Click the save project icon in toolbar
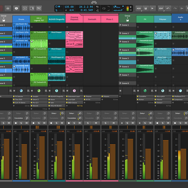Screen dimensions: 188x188 16,8
